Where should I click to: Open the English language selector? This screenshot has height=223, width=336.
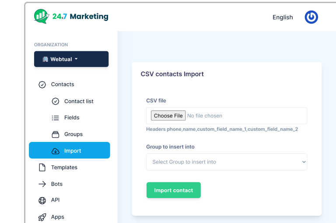(283, 17)
